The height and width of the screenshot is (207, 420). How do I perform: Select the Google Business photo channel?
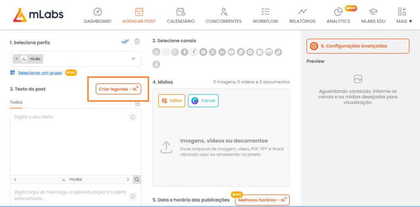click(x=269, y=52)
